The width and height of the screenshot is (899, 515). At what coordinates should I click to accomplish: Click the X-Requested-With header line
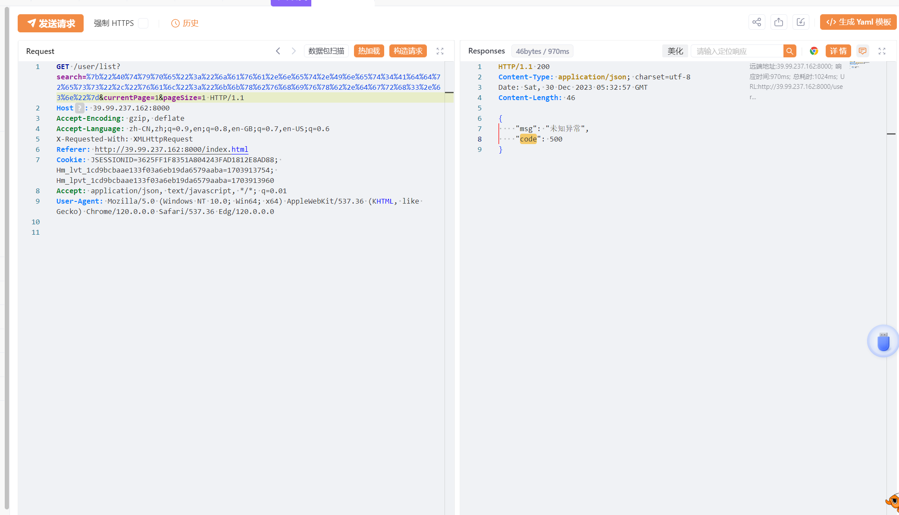click(x=125, y=139)
